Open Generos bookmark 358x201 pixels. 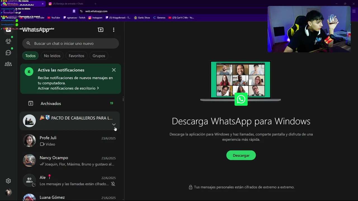[x=159, y=18]
